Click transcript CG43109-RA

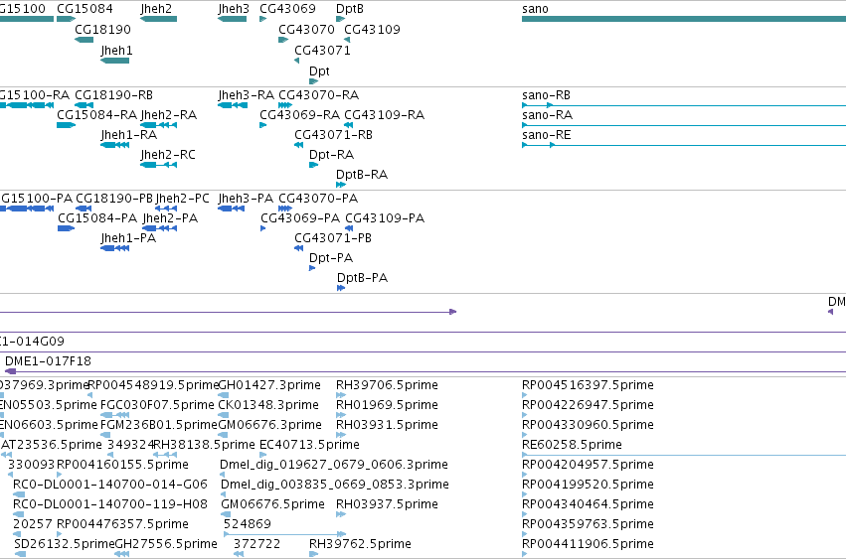tap(384, 115)
